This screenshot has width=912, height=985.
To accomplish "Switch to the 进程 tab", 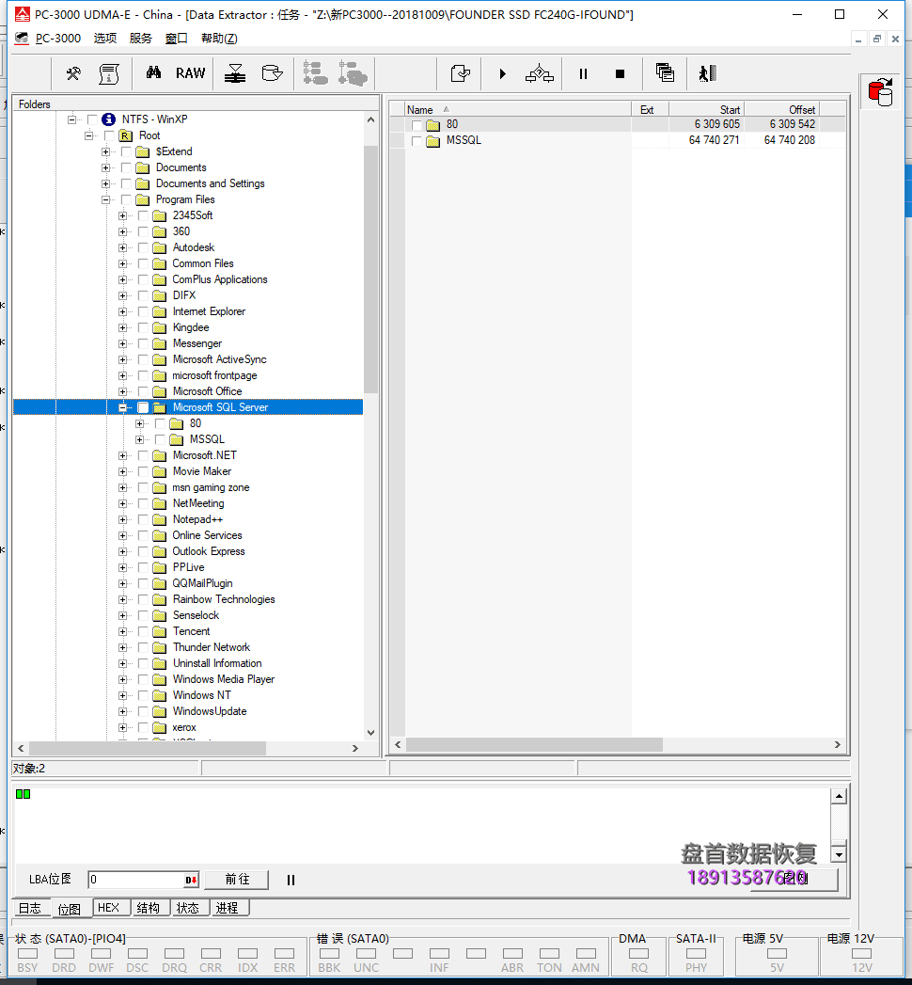I will pos(228,908).
